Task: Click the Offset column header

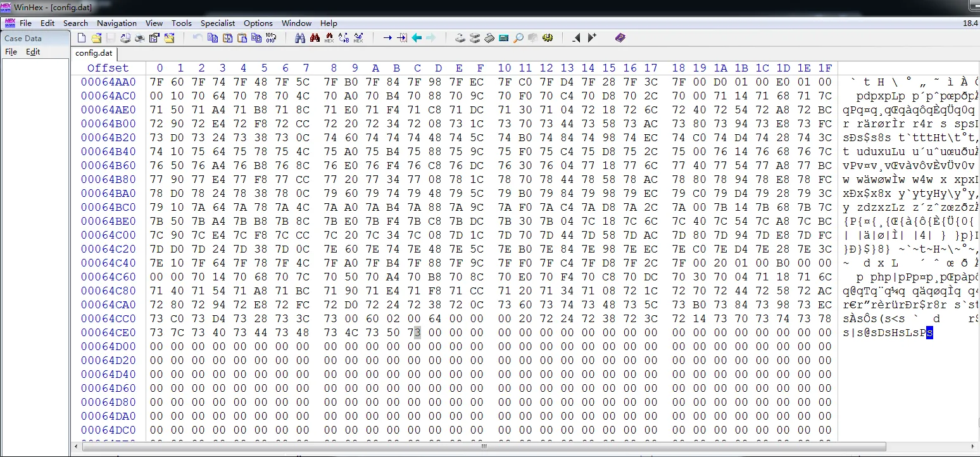Action: pyautogui.click(x=108, y=68)
